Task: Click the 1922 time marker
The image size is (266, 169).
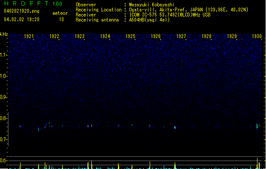Action: [x=54, y=36]
